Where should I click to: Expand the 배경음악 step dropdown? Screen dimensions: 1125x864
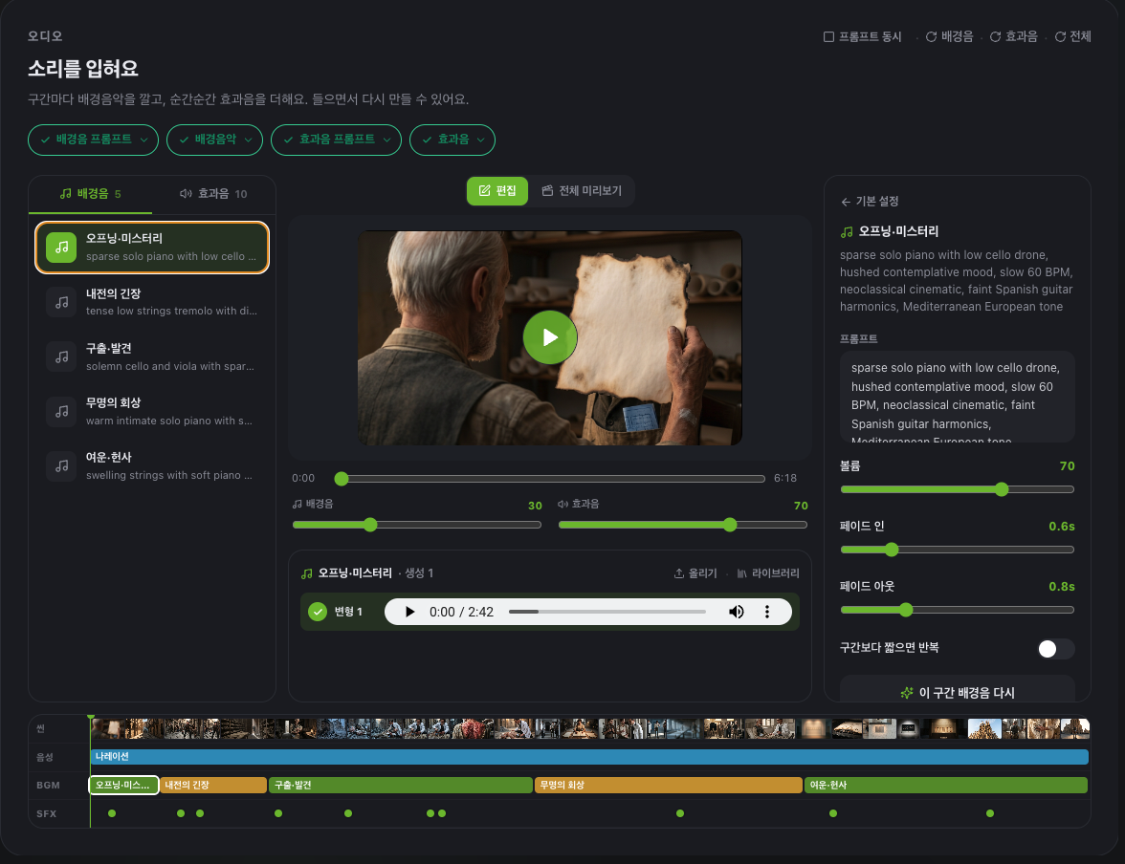click(214, 140)
